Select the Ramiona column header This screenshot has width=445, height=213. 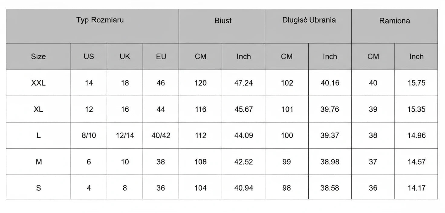click(394, 21)
